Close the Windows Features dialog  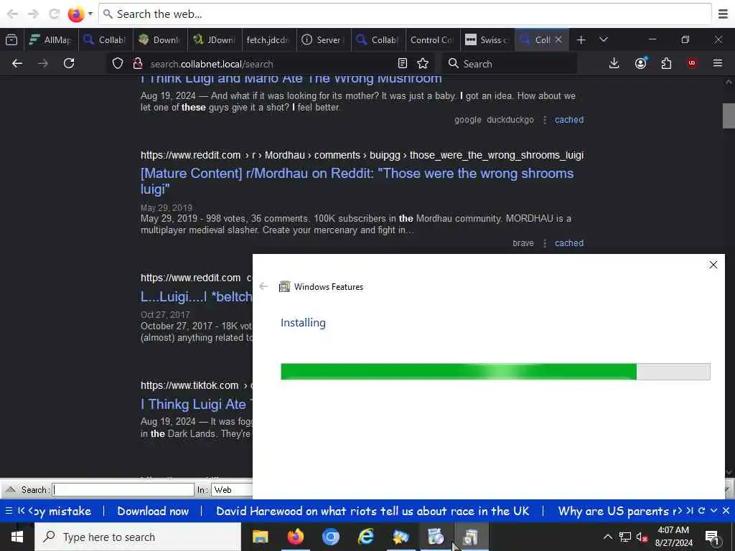coord(713,265)
